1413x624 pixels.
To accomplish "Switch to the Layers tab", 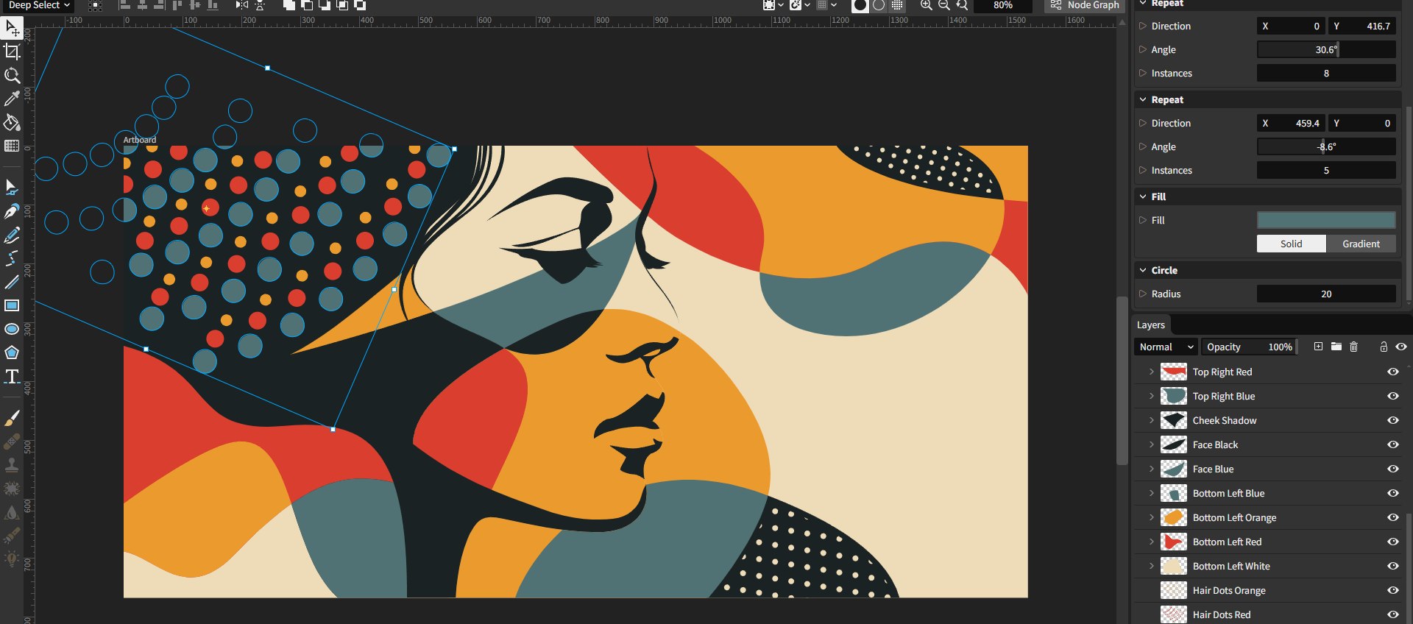I will tap(1150, 325).
